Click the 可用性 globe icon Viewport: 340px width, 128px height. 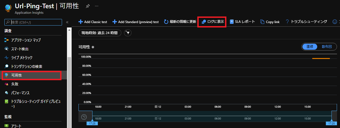tap(7, 75)
